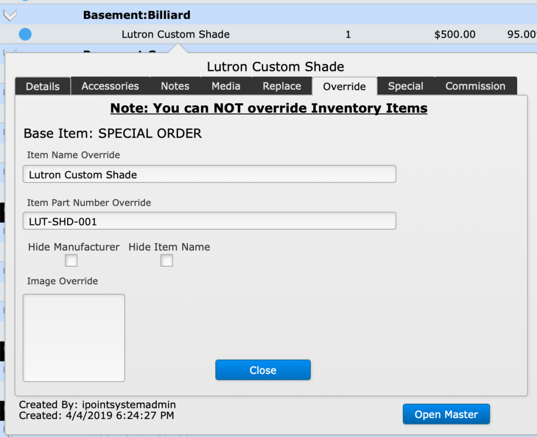View the Notes tab
This screenshot has height=437, width=537.
(175, 86)
